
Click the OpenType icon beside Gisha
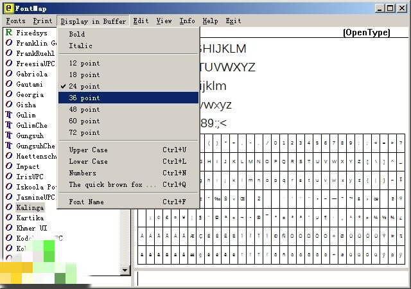(9, 105)
